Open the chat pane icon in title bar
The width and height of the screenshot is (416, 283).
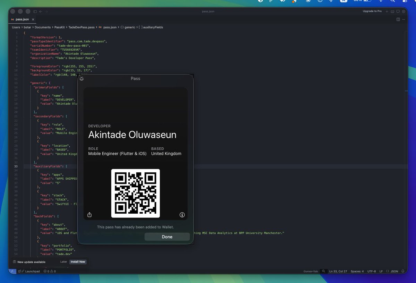(398, 11)
